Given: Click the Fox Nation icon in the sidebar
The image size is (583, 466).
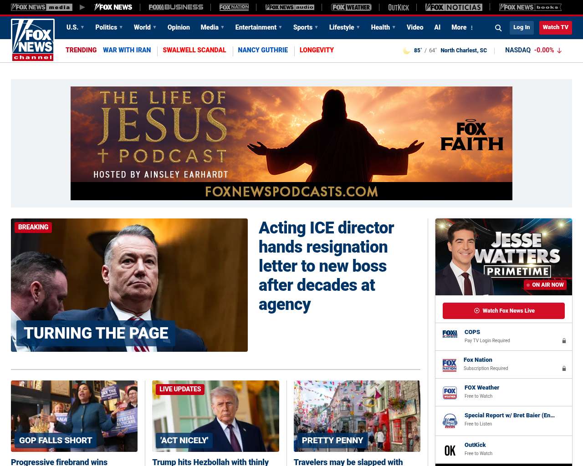Looking at the screenshot, I should 450,365.
